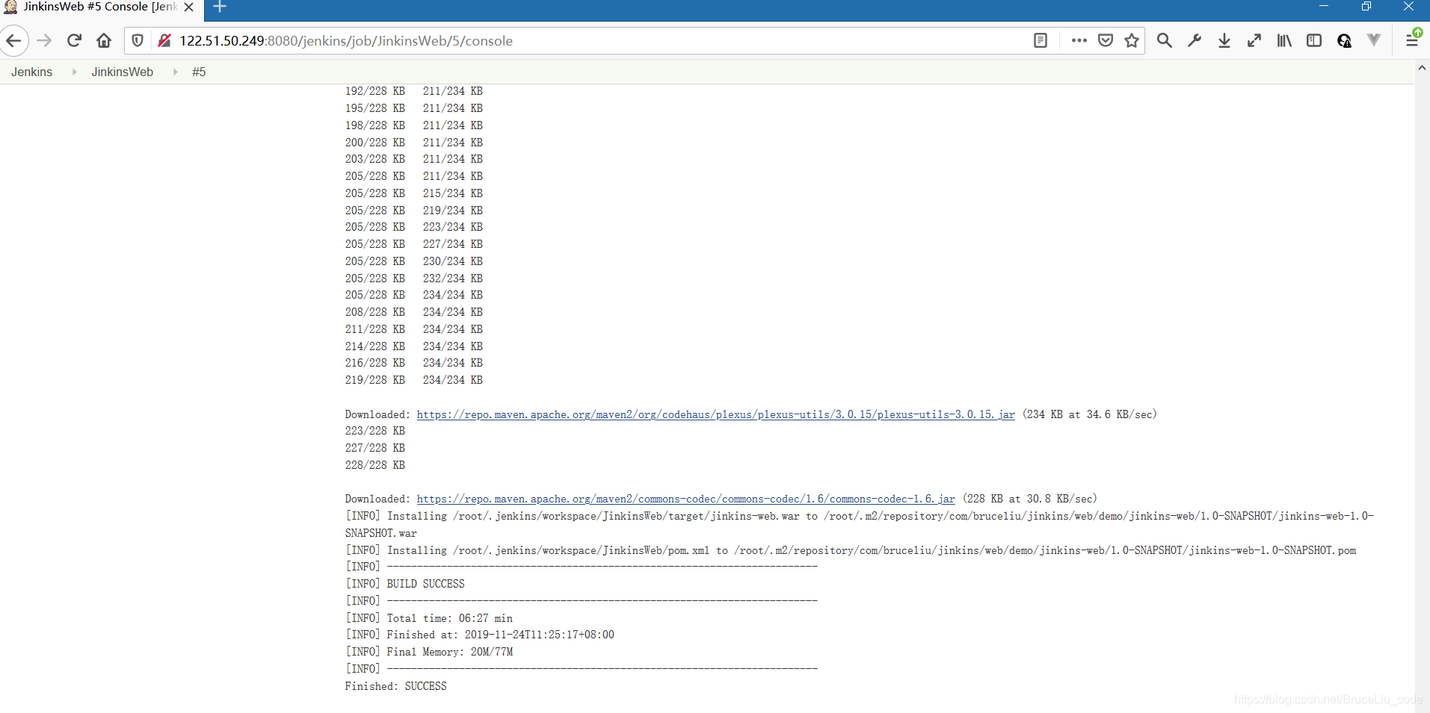
Task: Select the Finished: SUCCESS text
Action: pyautogui.click(x=395, y=686)
